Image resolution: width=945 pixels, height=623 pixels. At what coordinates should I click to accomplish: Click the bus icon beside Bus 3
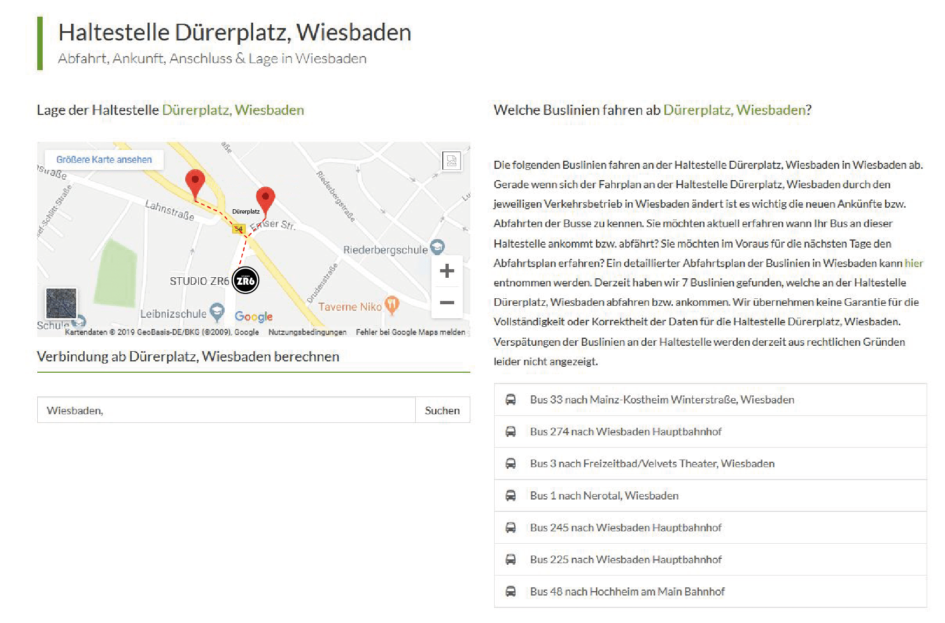click(510, 463)
